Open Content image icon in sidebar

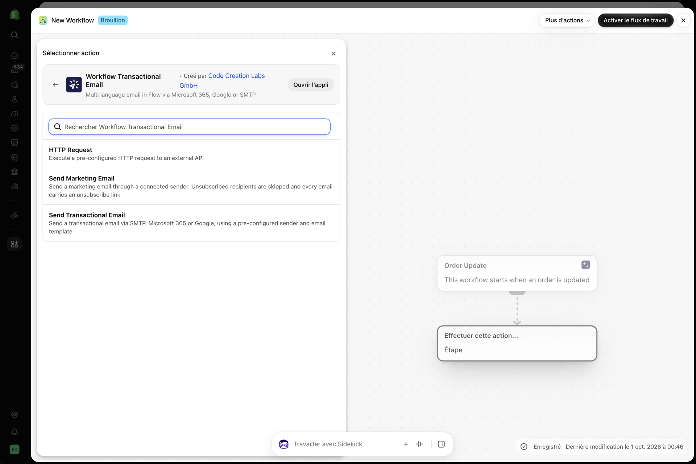tap(14, 142)
